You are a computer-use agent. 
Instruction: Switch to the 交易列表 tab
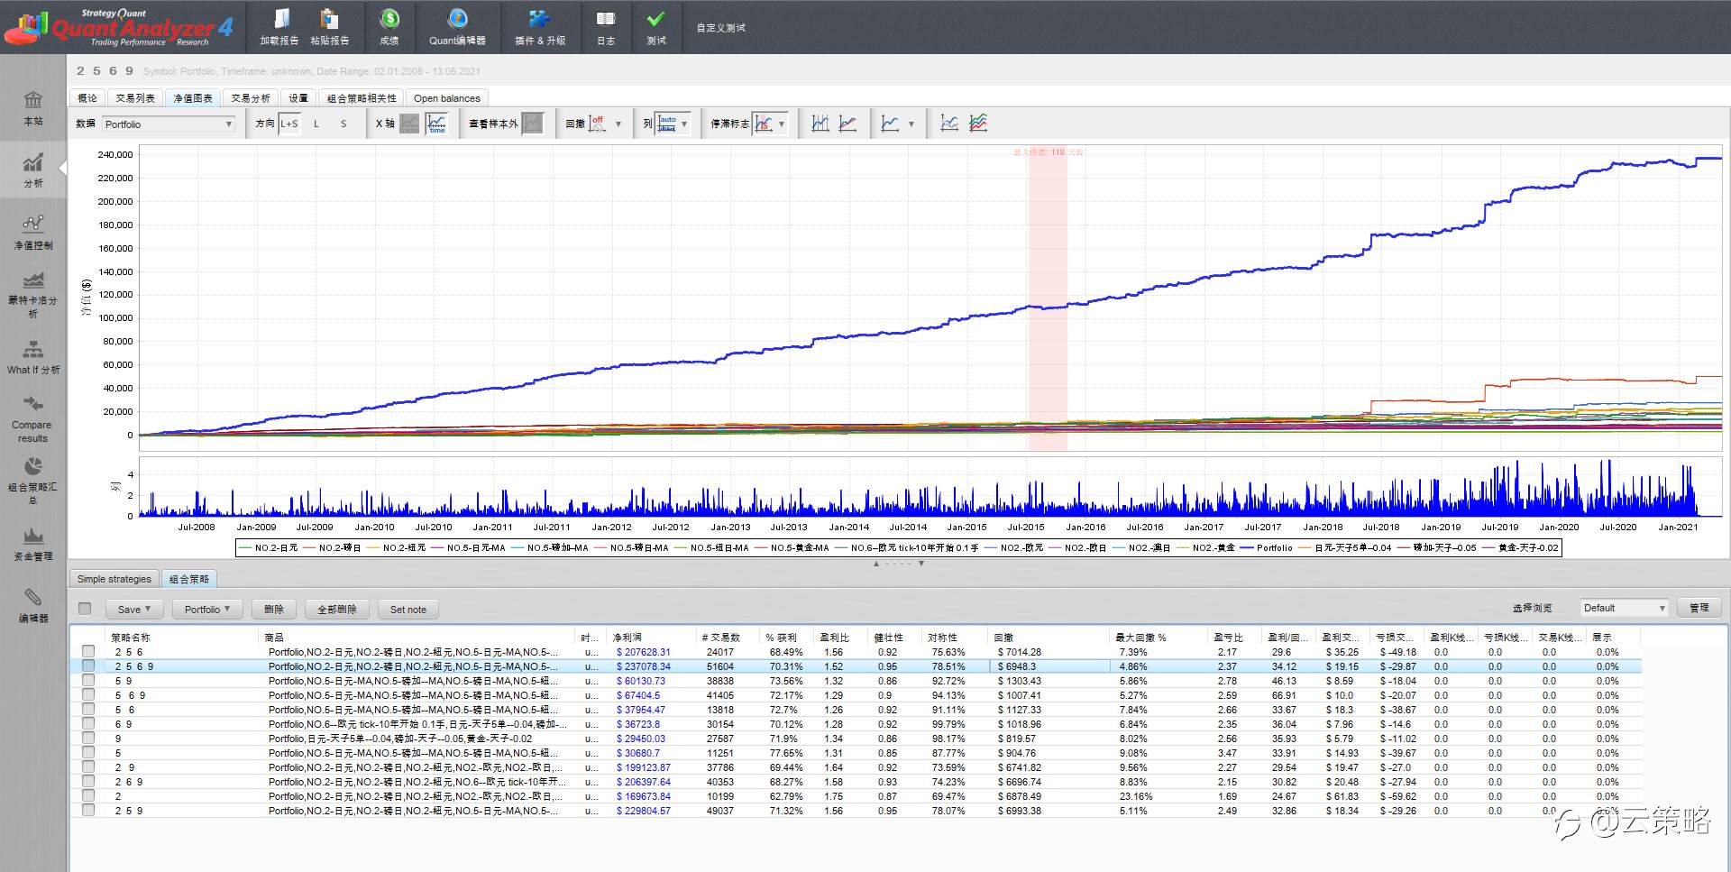135,98
